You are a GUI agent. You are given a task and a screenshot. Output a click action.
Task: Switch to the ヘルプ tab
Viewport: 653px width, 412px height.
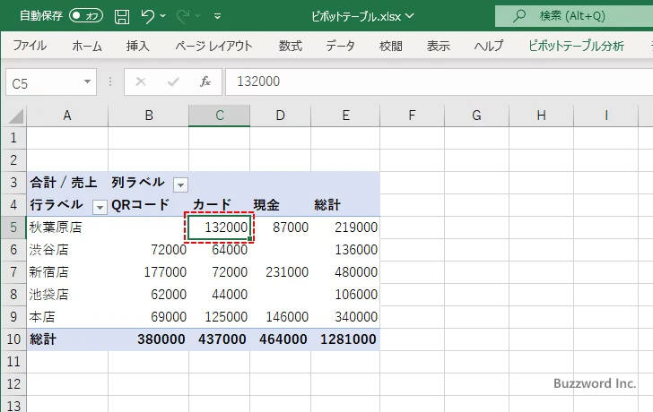[x=489, y=46]
